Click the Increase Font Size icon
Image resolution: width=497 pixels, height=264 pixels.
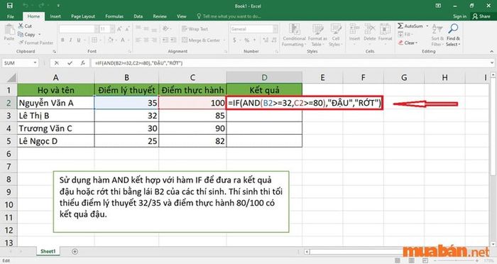click(119, 29)
